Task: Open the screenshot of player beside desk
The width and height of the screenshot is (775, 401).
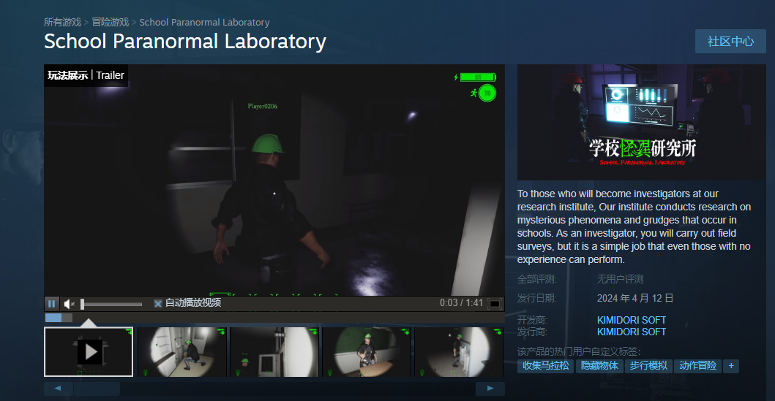Action: pos(366,351)
